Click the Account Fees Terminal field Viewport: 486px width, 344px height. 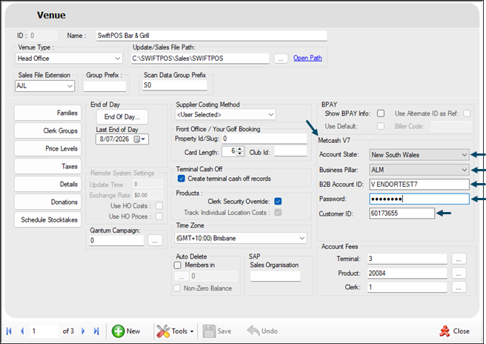point(407,259)
